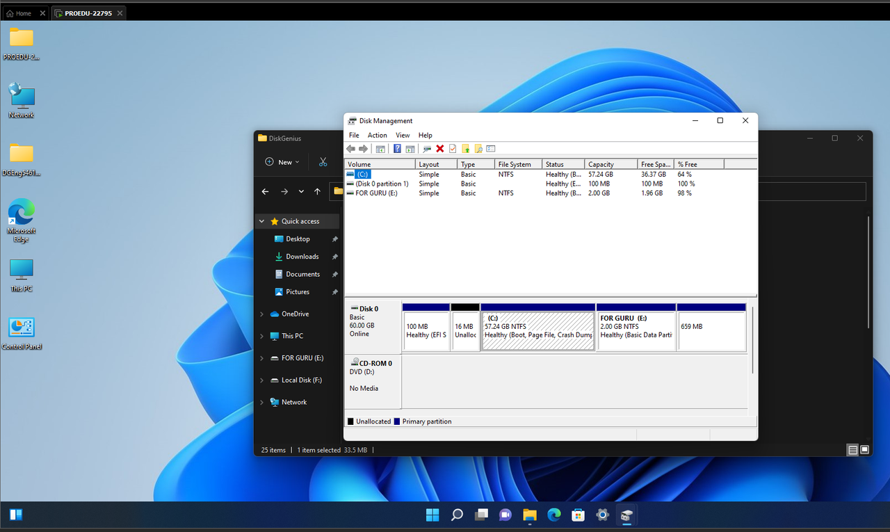Click the blue Help question mark icon
Viewport: 890px width, 532px height.
pos(397,149)
